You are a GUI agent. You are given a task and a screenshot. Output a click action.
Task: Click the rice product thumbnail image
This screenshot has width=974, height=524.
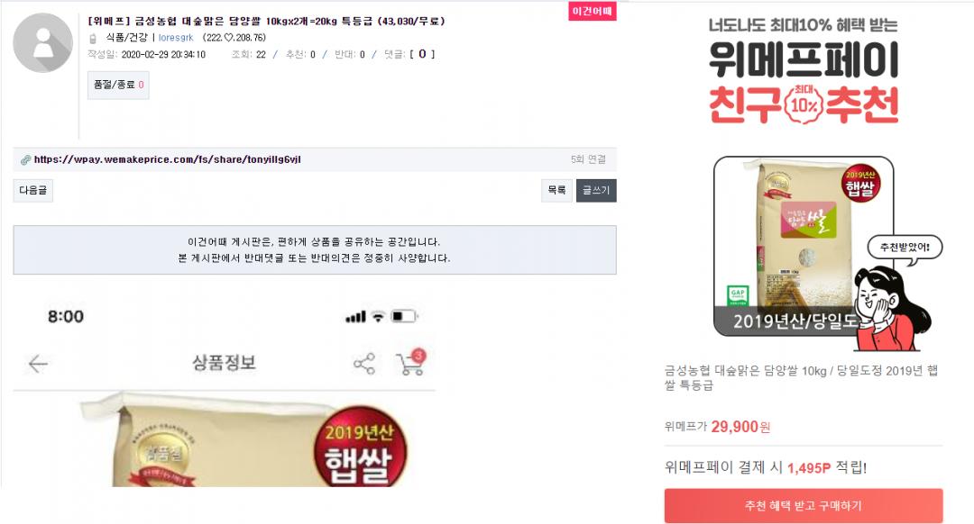click(x=804, y=246)
